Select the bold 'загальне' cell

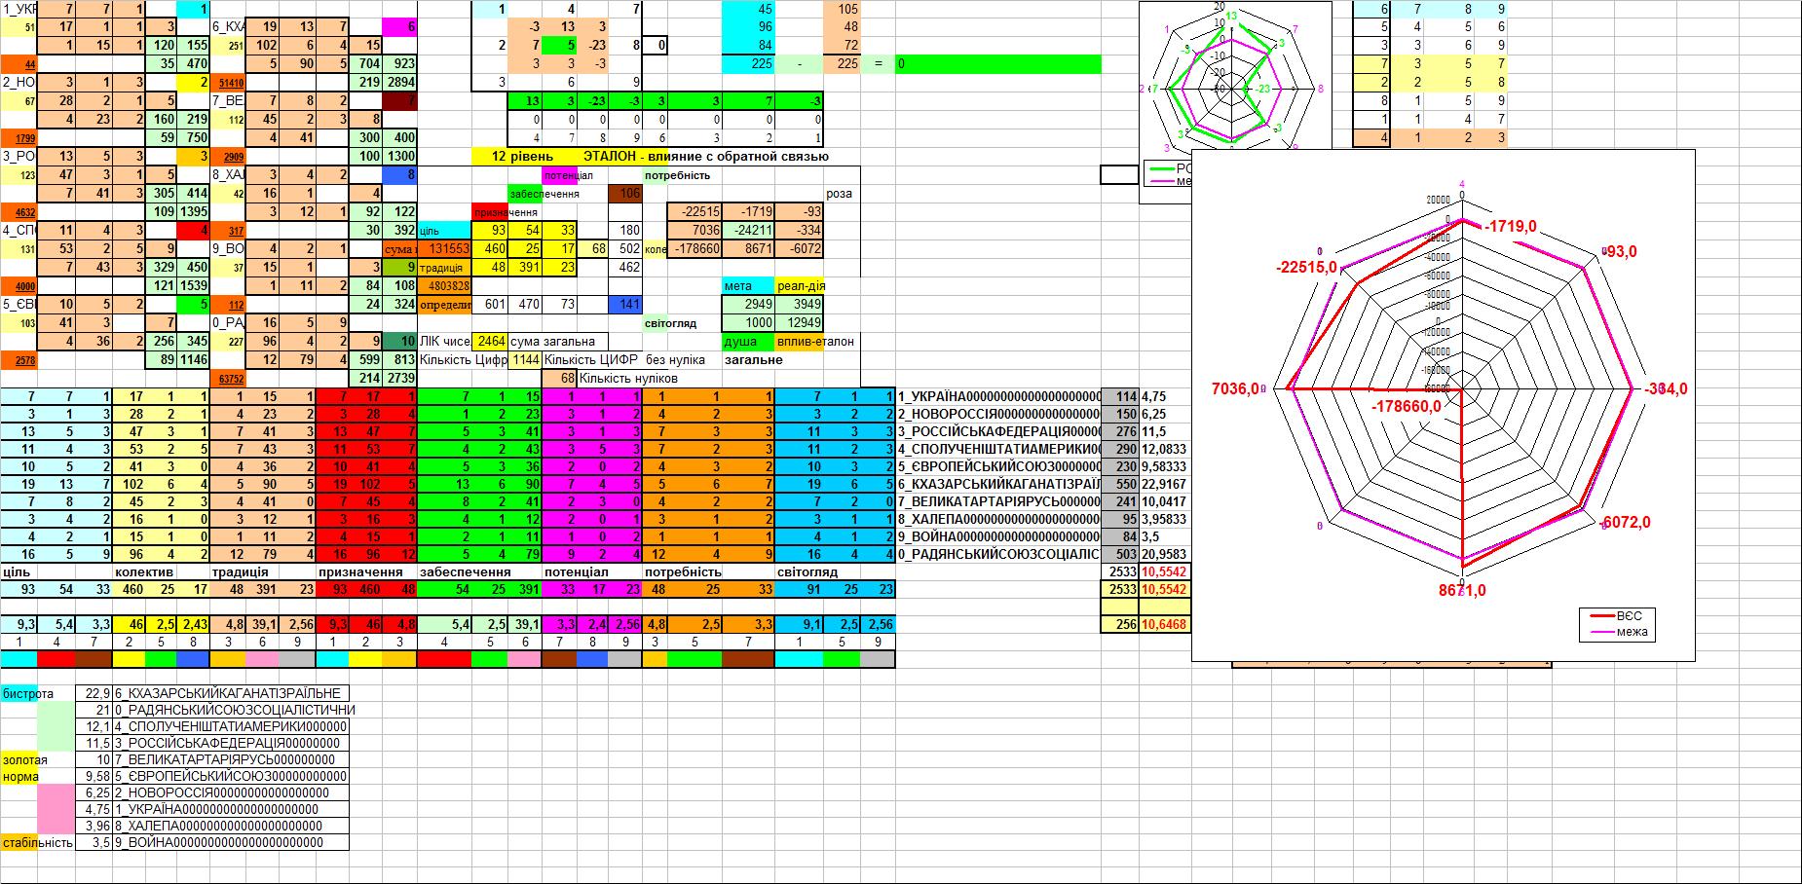tap(753, 360)
